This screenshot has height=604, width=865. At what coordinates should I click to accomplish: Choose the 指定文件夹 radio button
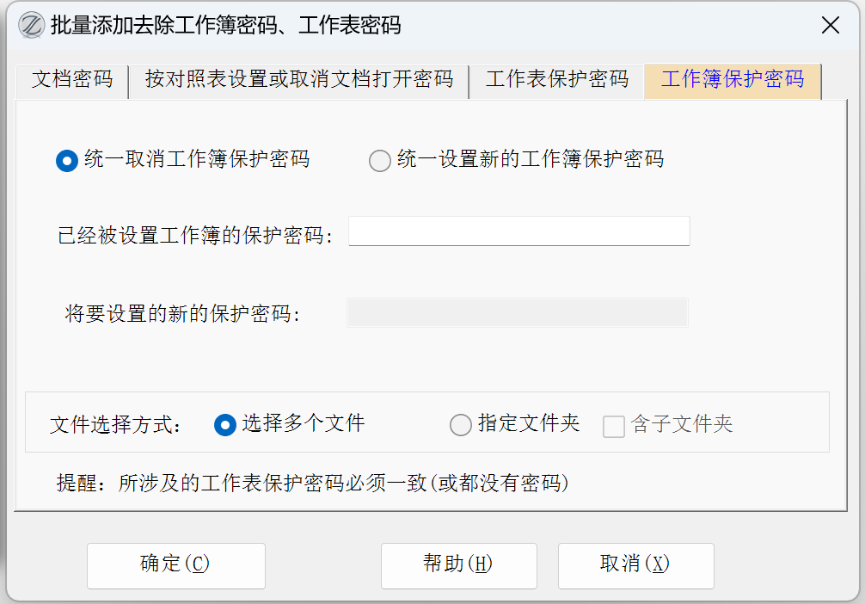[x=461, y=425]
